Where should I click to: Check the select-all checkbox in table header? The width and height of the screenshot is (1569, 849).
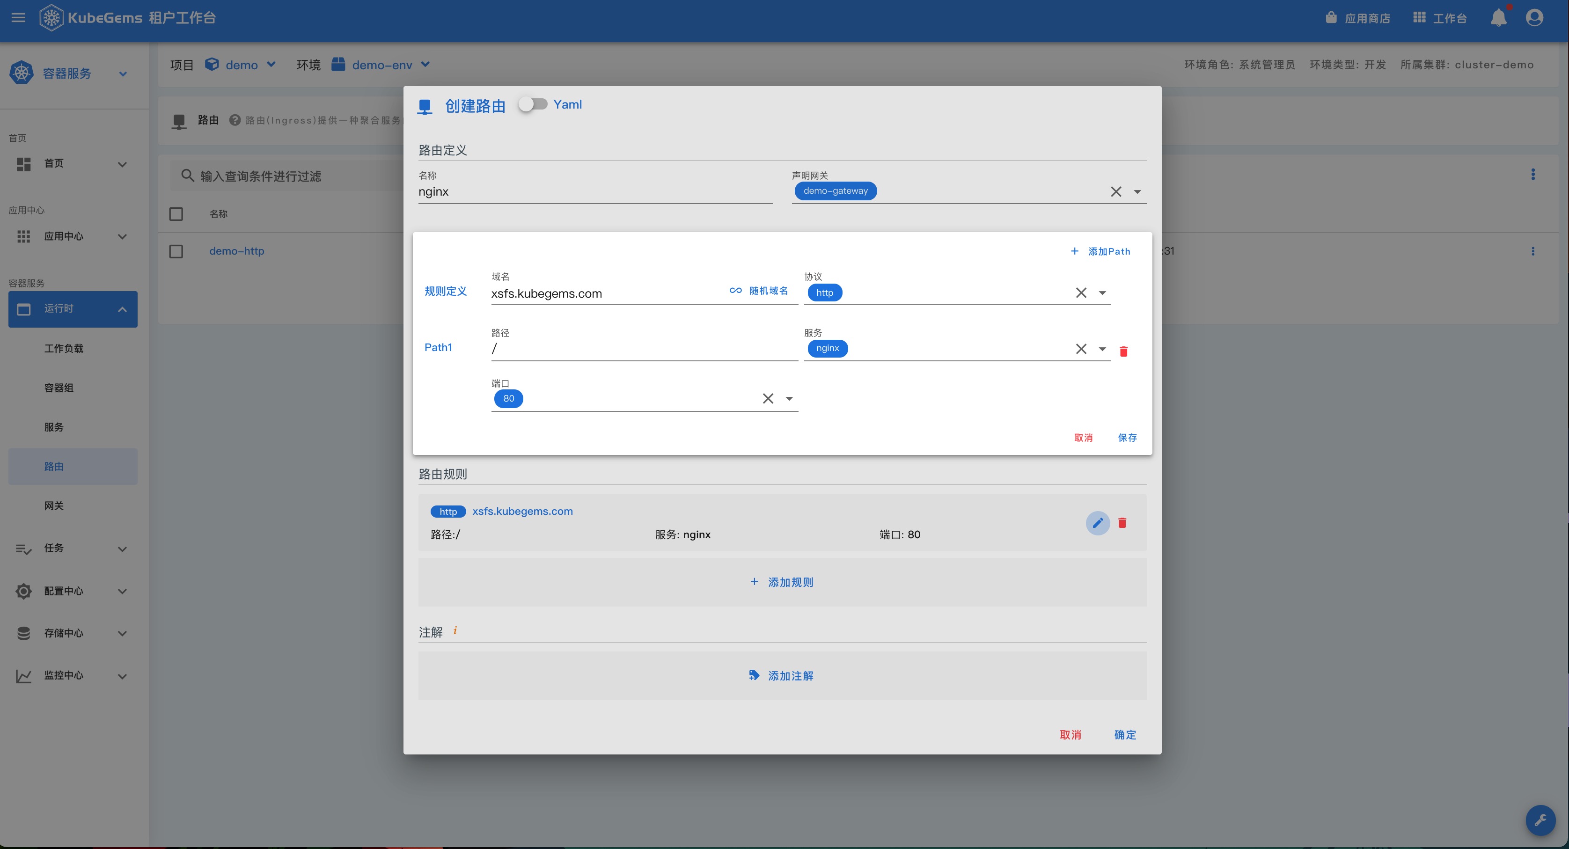[x=176, y=214]
